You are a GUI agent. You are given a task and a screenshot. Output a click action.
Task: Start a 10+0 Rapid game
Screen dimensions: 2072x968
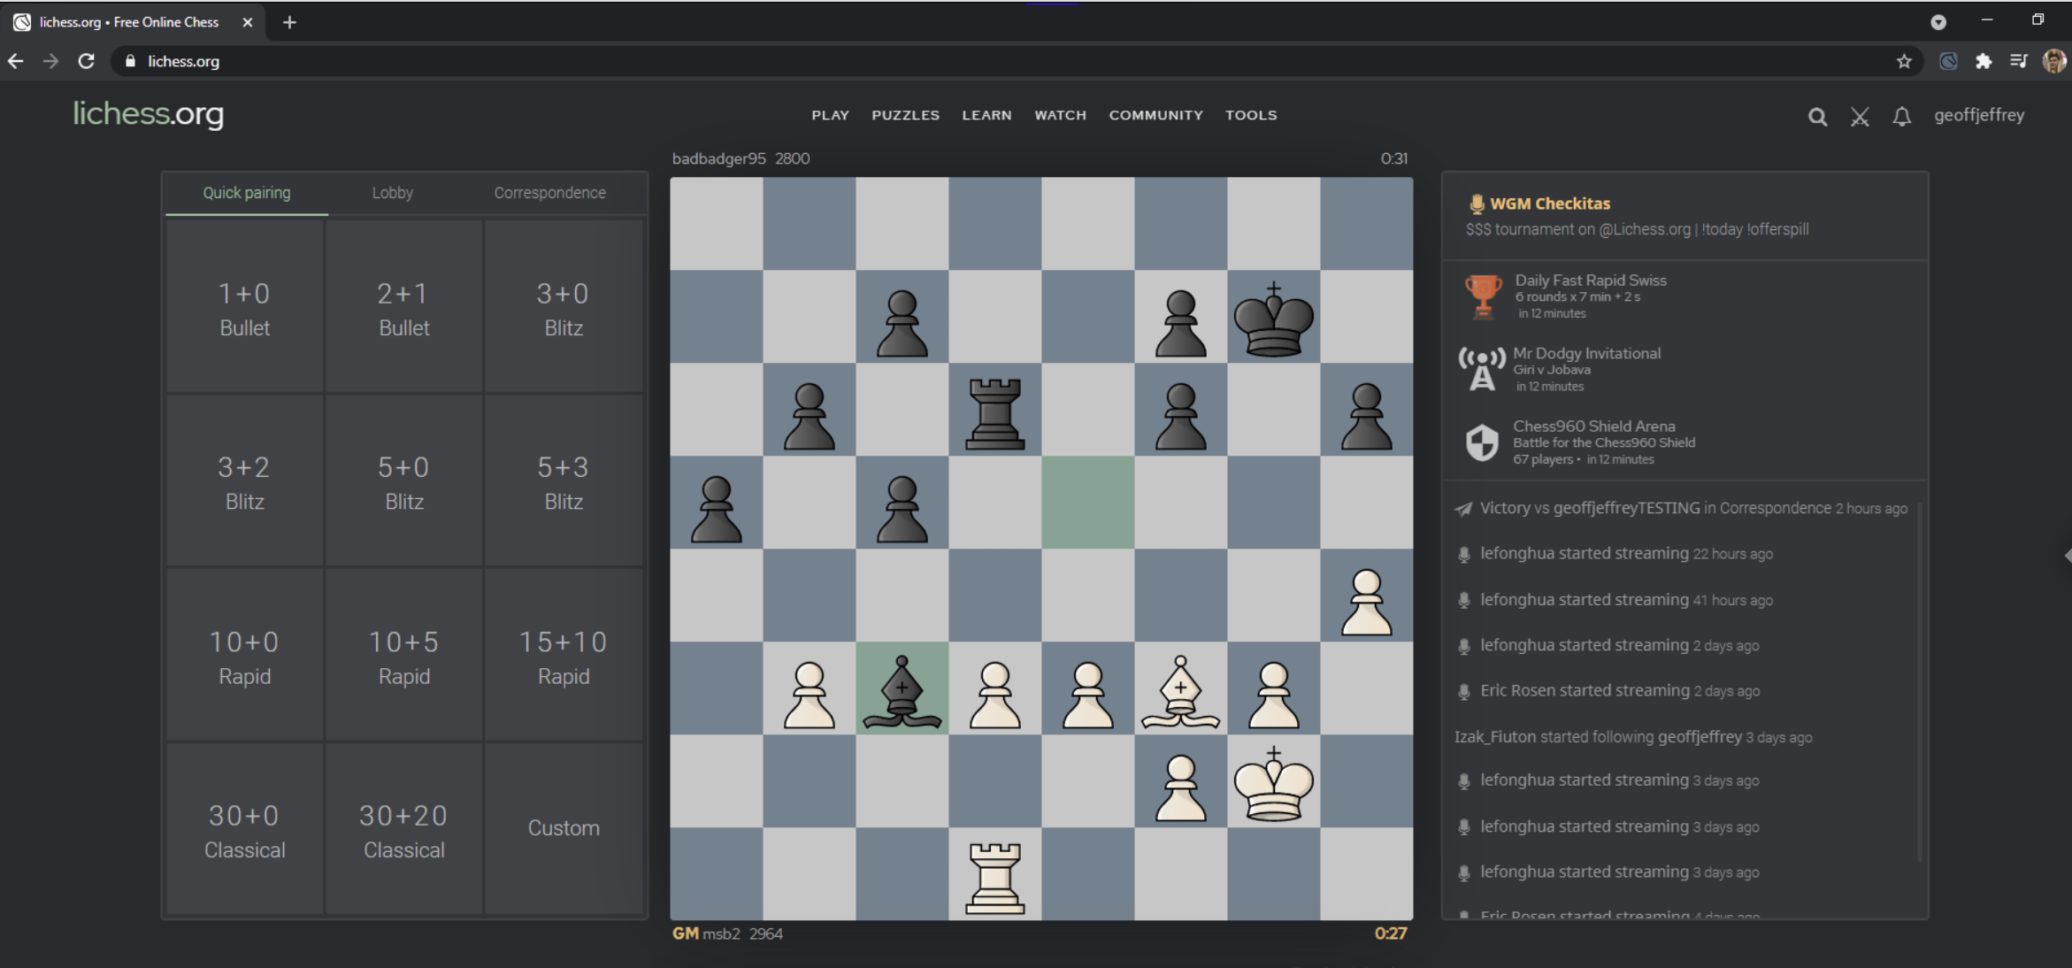click(245, 655)
